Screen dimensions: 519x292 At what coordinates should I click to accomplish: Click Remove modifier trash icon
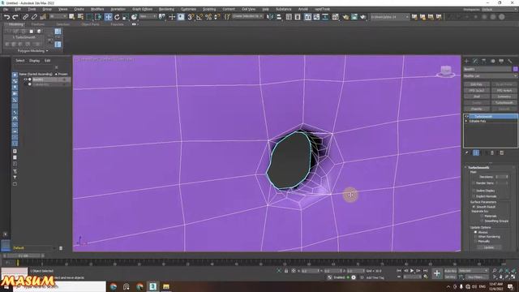[492, 152]
